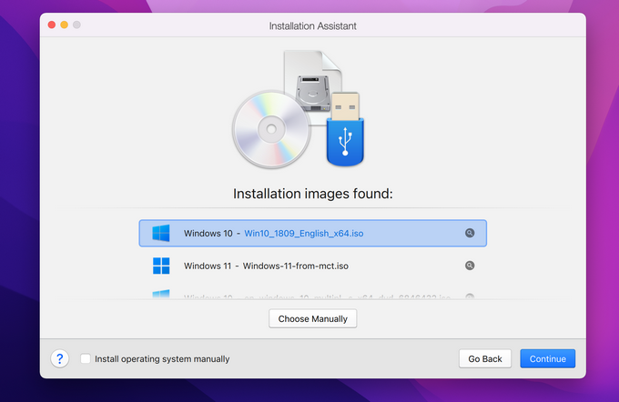Viewport: 619px width, 402px height.
Task: Click the Windows 11 logo icon
Action: 161,266
